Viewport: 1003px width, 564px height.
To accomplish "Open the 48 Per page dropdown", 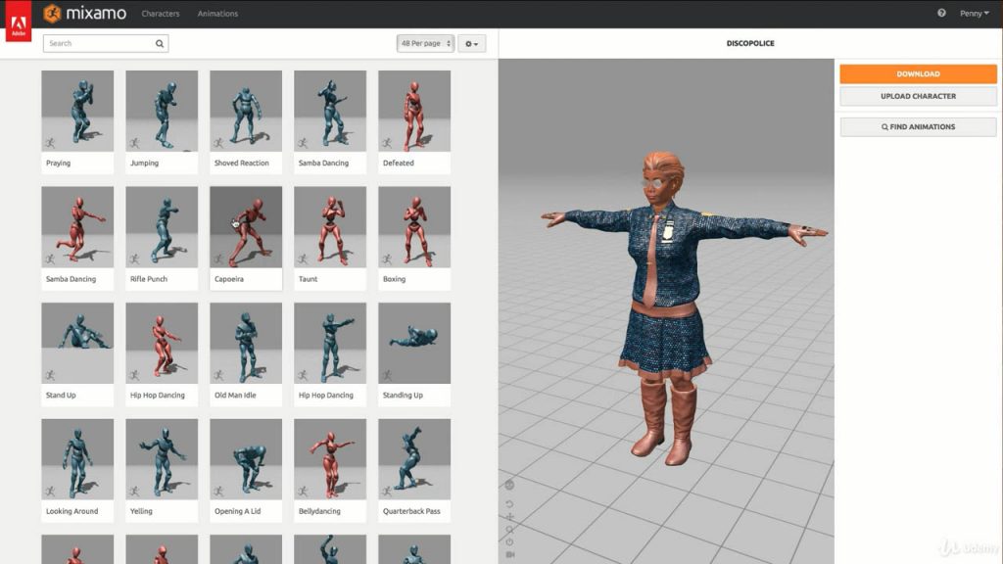I will (x=425, y=43).
